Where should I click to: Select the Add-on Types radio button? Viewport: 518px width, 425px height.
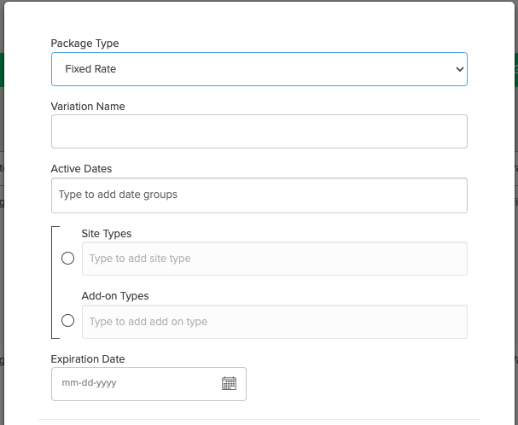[68, 322]
